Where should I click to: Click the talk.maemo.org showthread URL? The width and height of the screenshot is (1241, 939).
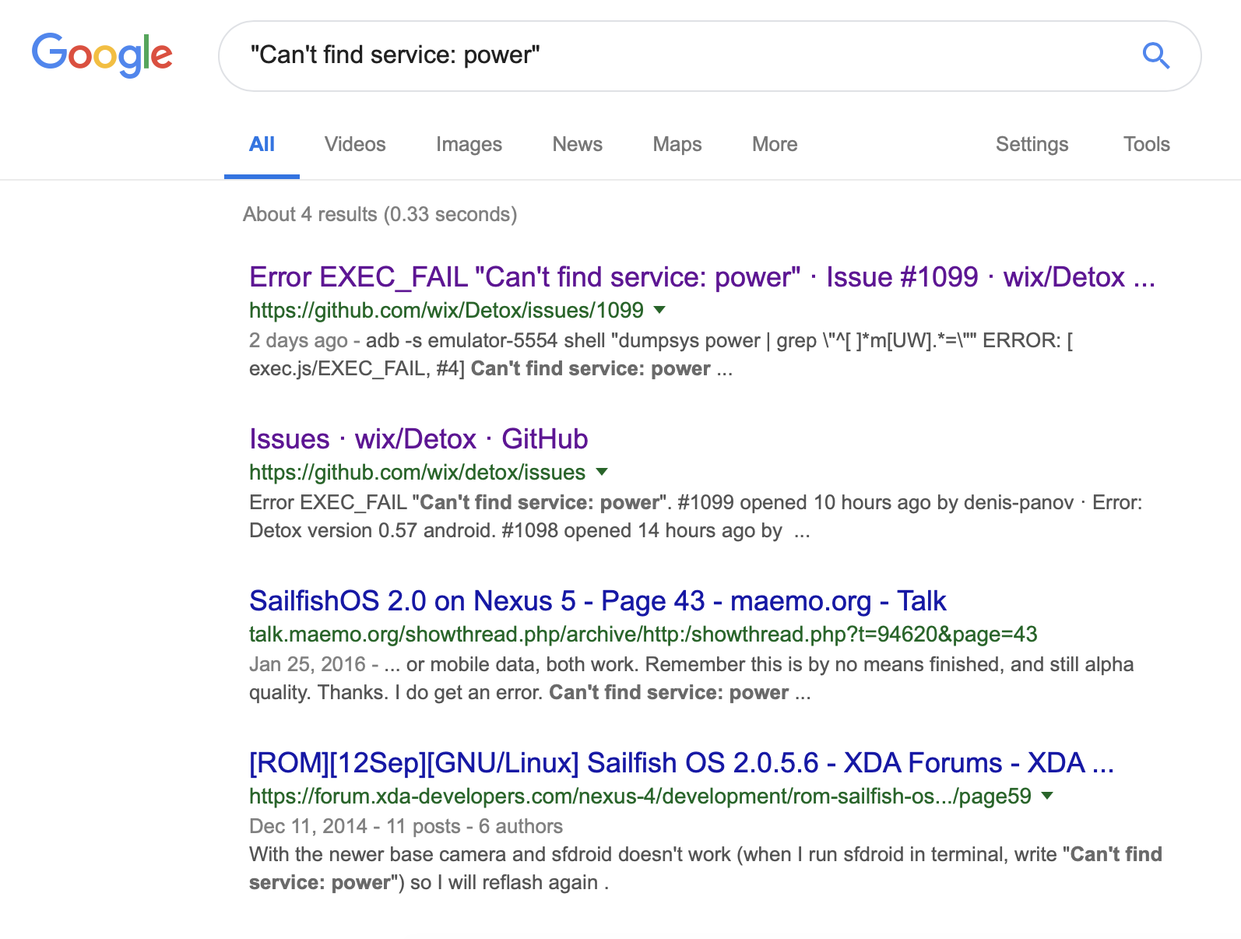[642, 635]
